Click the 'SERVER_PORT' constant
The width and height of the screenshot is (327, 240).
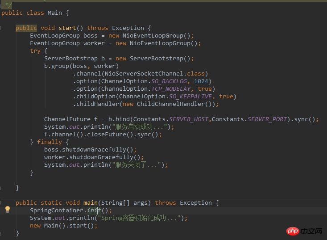(267, 119)
